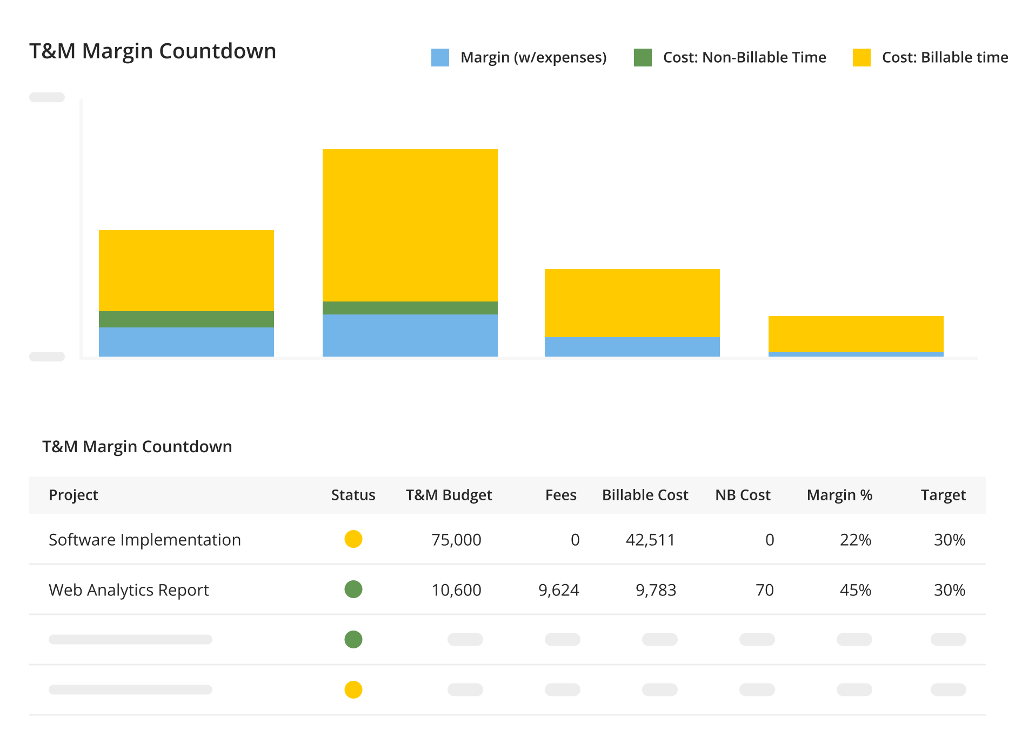
Task: Open the Software Implementation project
Action: click(144, 539)
